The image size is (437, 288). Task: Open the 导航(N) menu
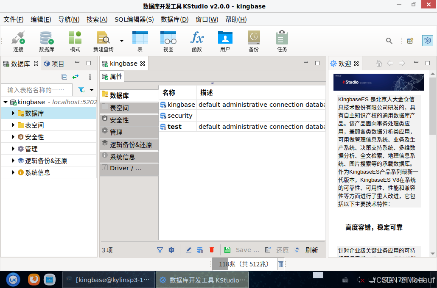(x=69, y=19)
